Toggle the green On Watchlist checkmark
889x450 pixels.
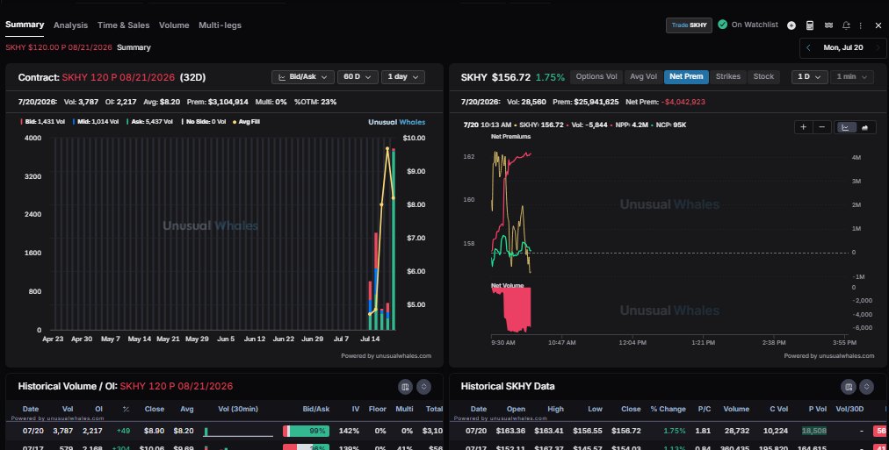[722, 25]
